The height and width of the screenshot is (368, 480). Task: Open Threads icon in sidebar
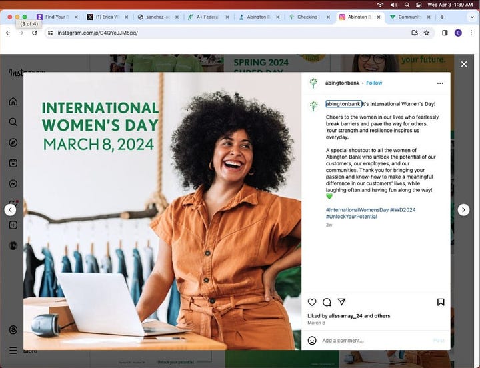(13, 330)
